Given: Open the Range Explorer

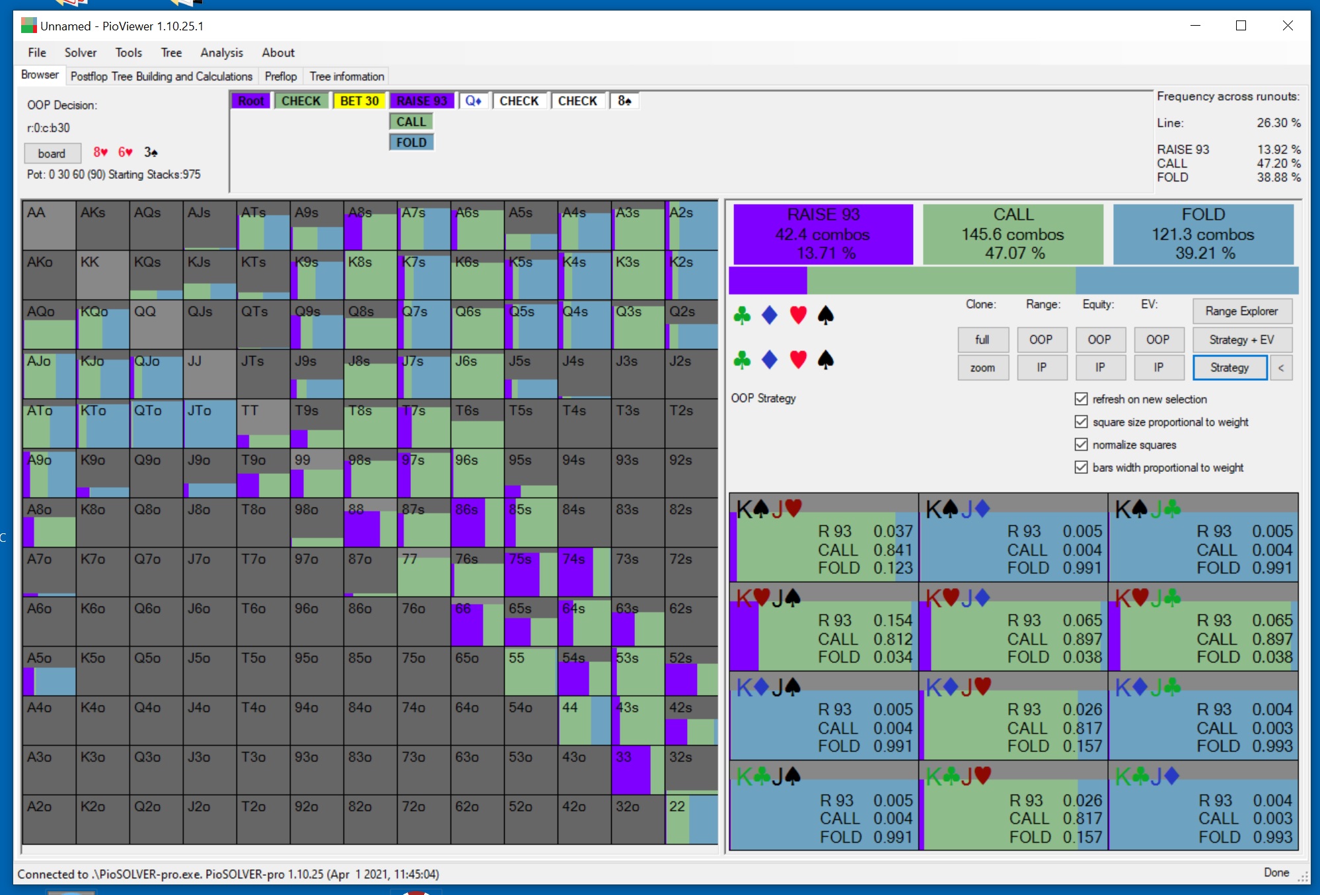Looking at the screenshot, I should (x=1241, y=311).
